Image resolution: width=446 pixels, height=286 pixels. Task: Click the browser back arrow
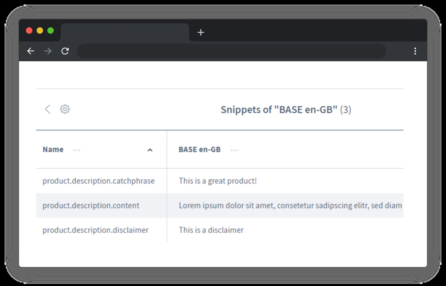coord(31,51)
